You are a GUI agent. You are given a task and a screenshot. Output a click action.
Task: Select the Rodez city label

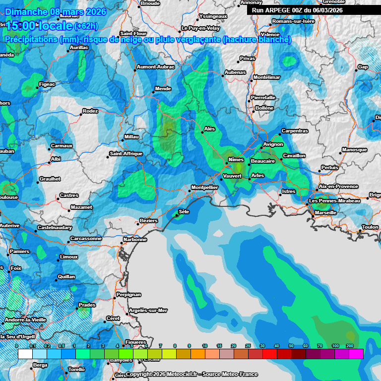[x=90, y=111]
